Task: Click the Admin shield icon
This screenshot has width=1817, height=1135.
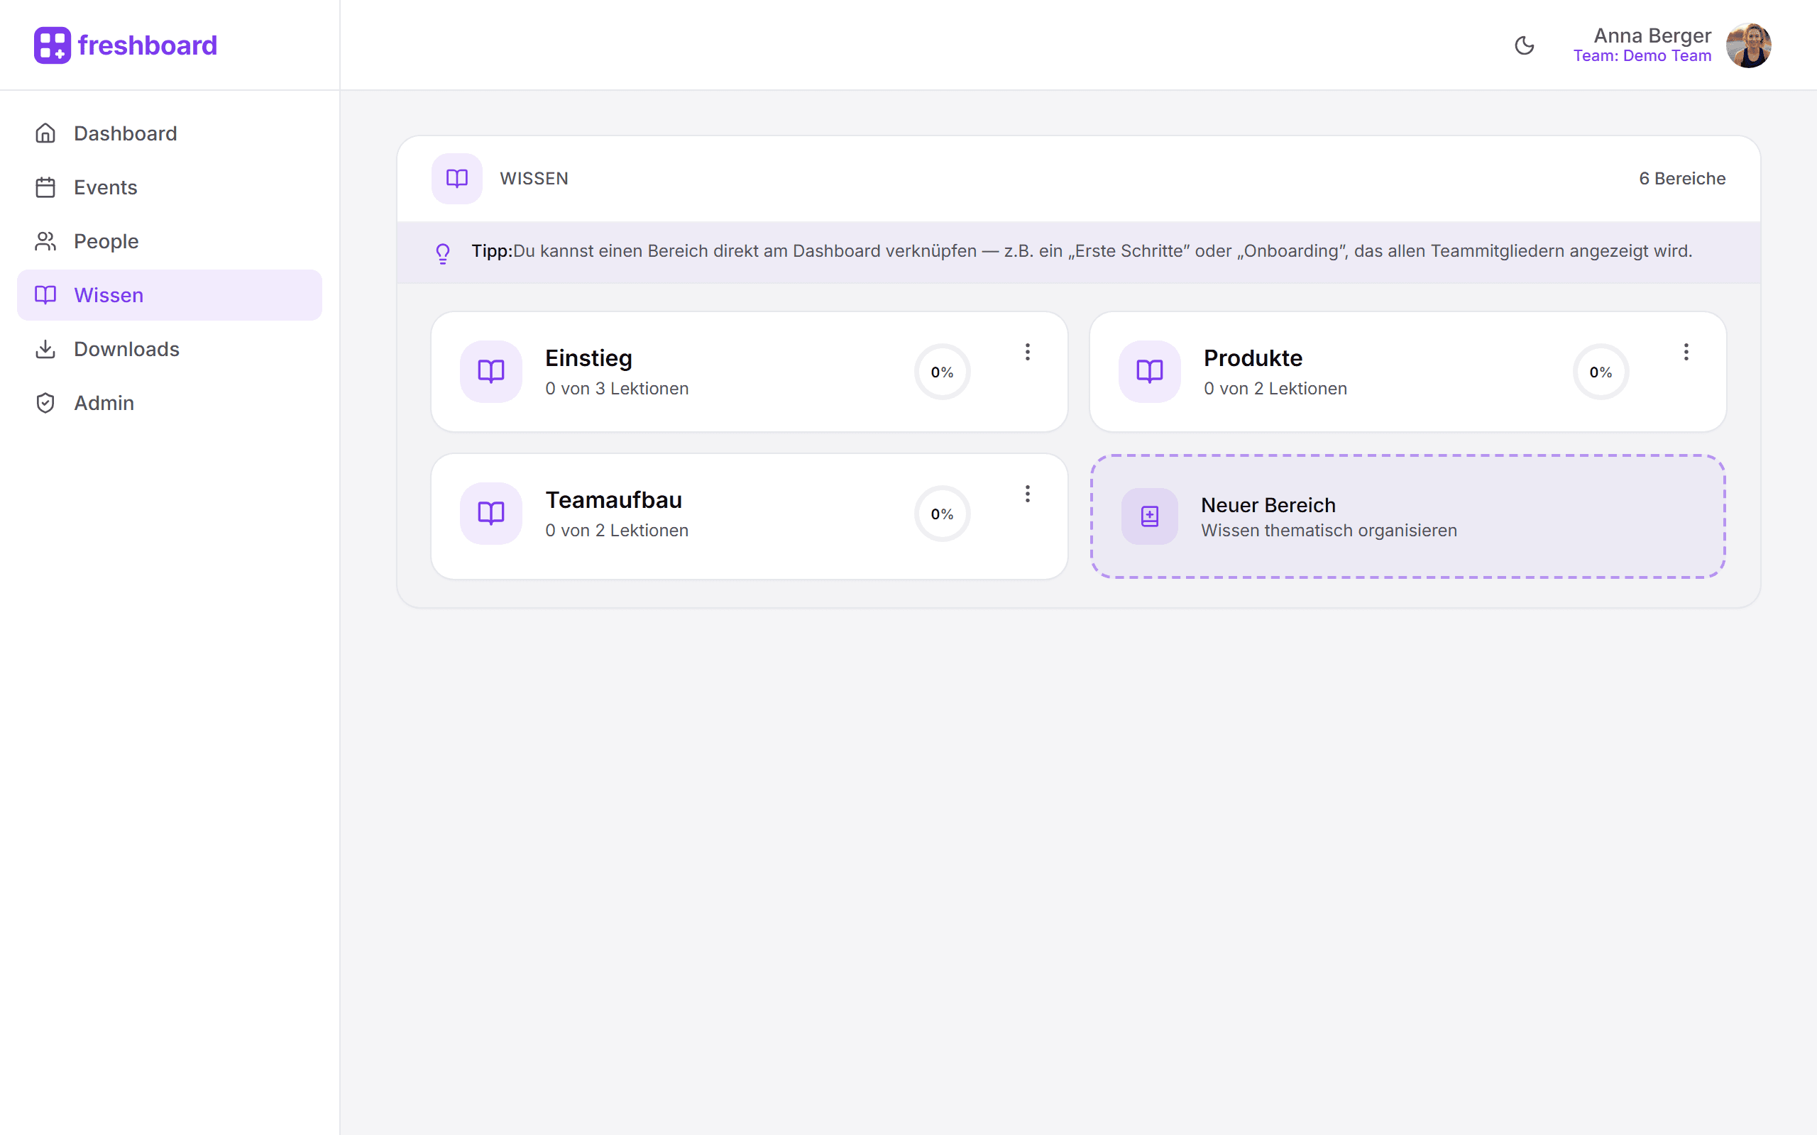Action: [x=46, y=403]
